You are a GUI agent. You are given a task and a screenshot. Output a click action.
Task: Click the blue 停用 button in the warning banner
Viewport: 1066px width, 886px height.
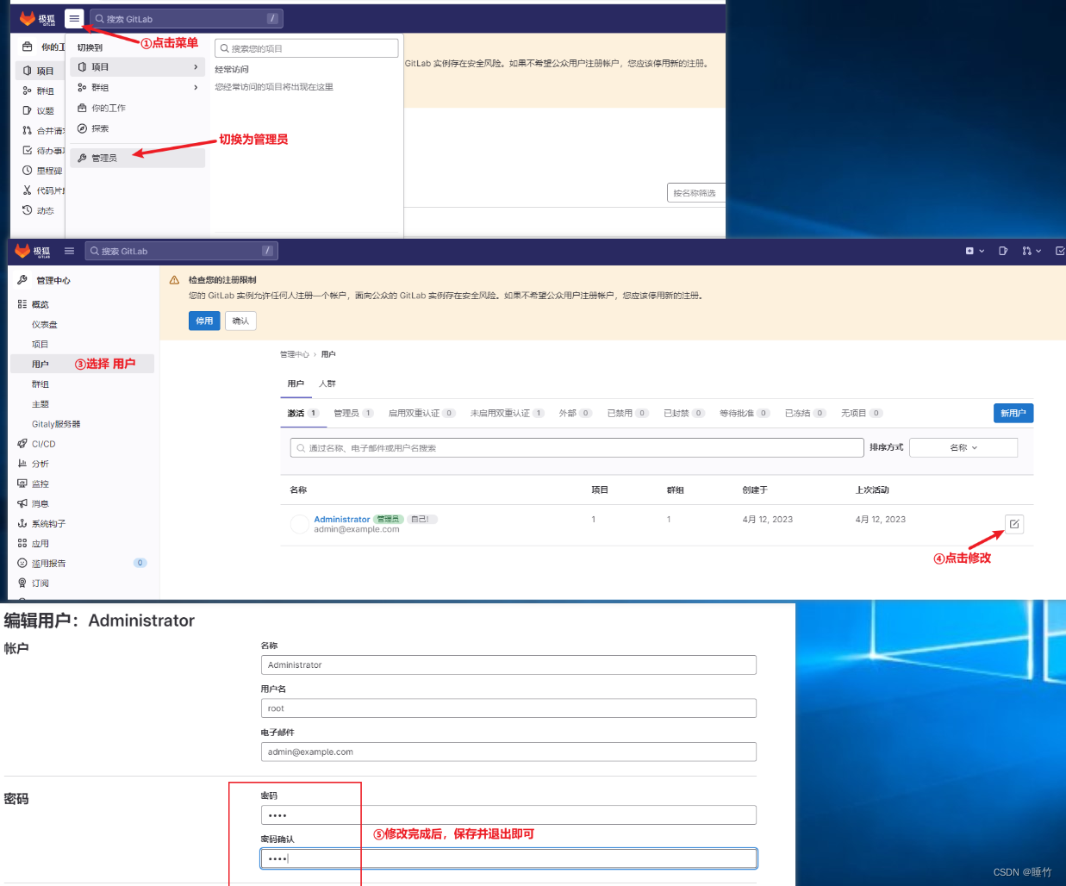[204, 321]
